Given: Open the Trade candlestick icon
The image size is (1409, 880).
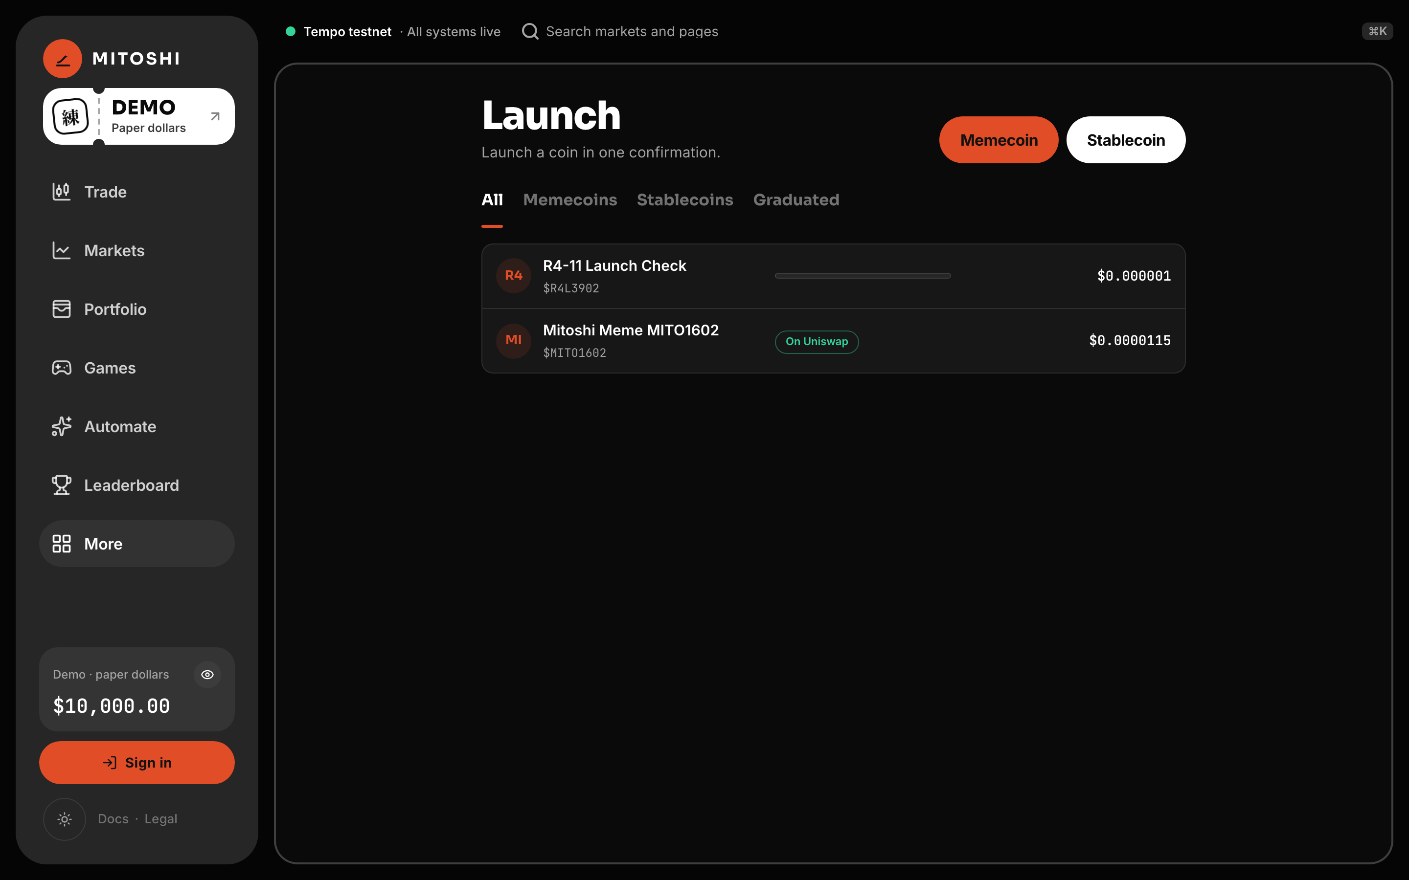Looking at the screenshot, I should pyautogui.click(x=61, y=192).
